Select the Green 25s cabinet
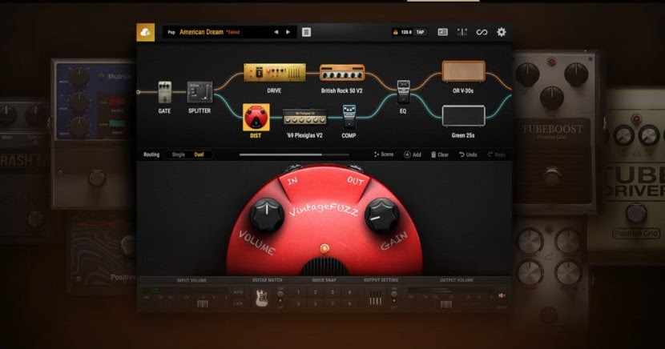 coord(463,116)
